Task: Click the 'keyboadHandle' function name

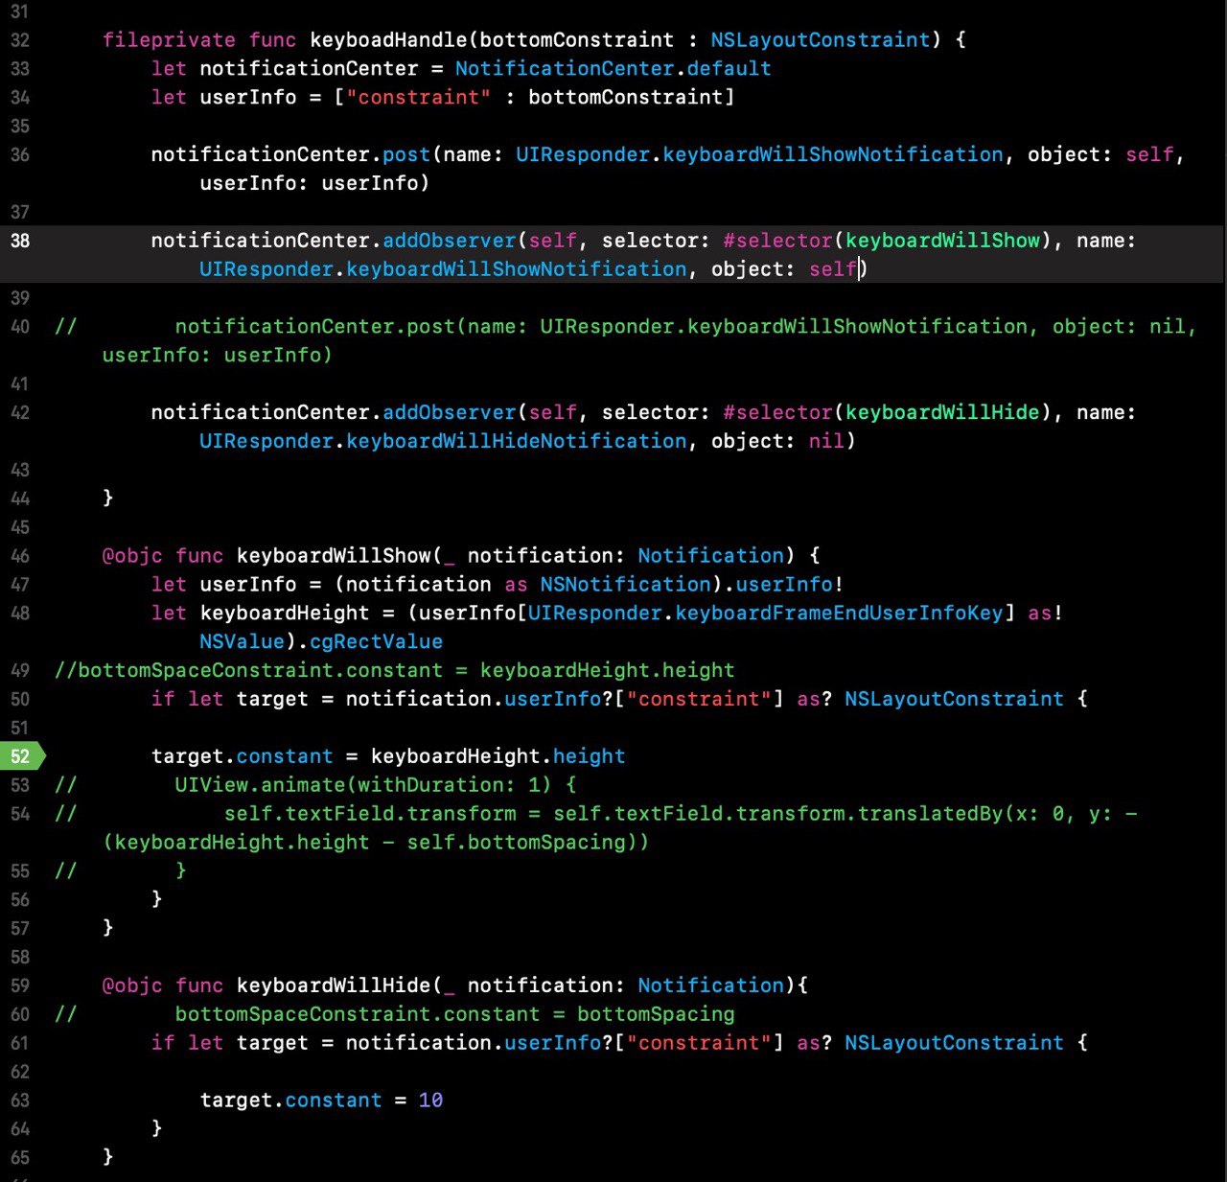Action: pos(388,40)
